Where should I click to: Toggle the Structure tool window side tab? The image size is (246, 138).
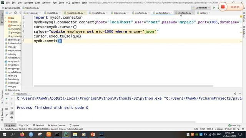2,97
